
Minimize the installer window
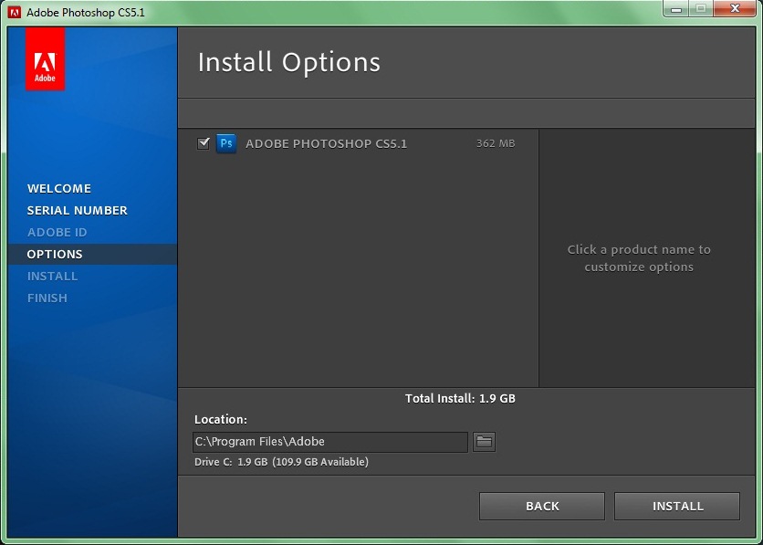pos(675,9)
